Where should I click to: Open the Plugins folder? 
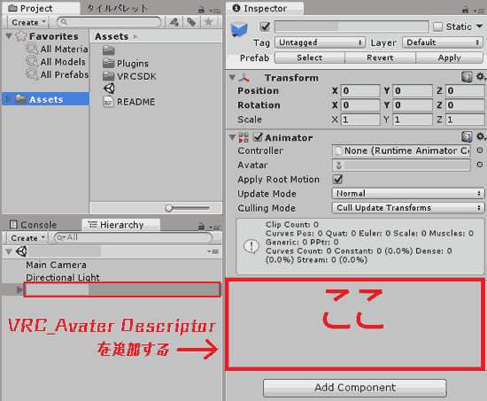(126, 63)
